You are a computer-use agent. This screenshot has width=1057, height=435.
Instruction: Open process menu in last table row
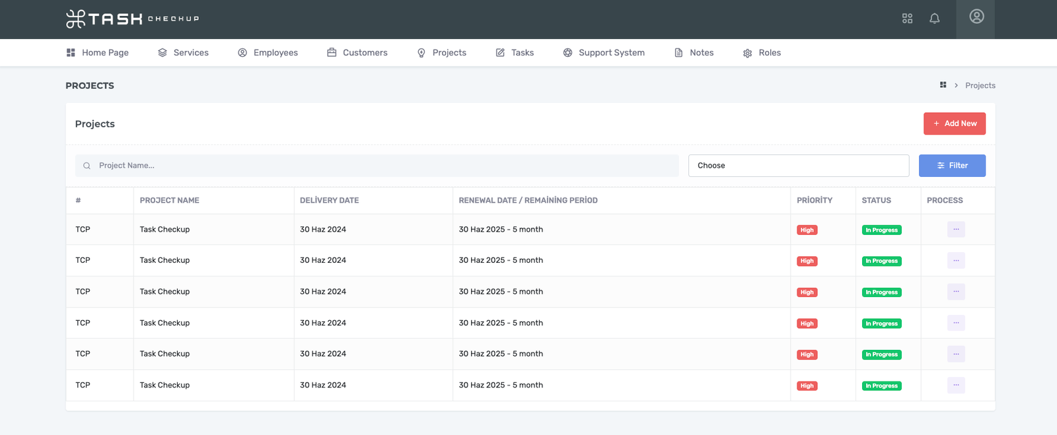coord(956,385)
